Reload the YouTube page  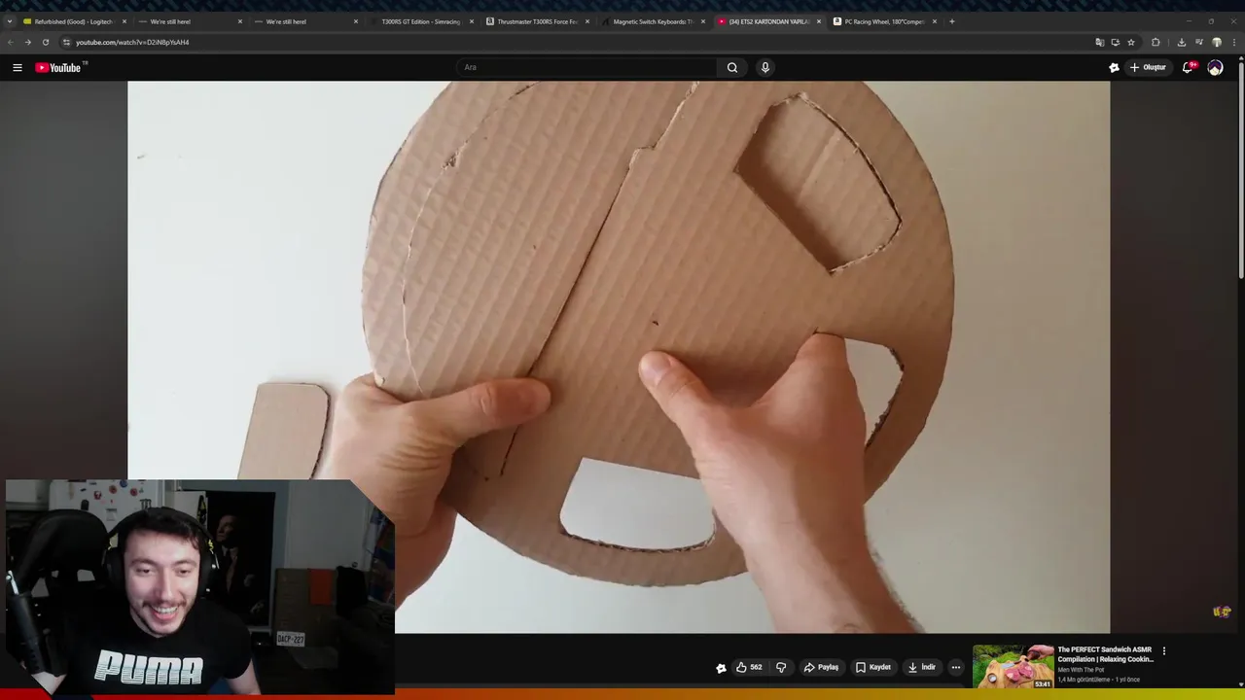pos(45,42)
